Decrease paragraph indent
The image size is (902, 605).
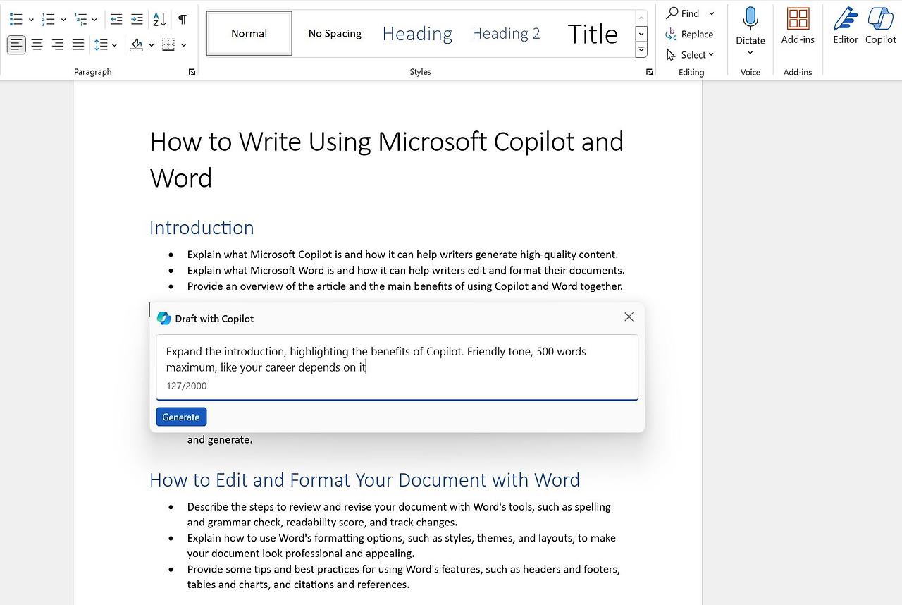(117, 19)
